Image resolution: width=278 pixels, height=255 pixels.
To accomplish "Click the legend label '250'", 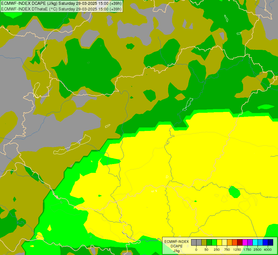I will point(217,250).
